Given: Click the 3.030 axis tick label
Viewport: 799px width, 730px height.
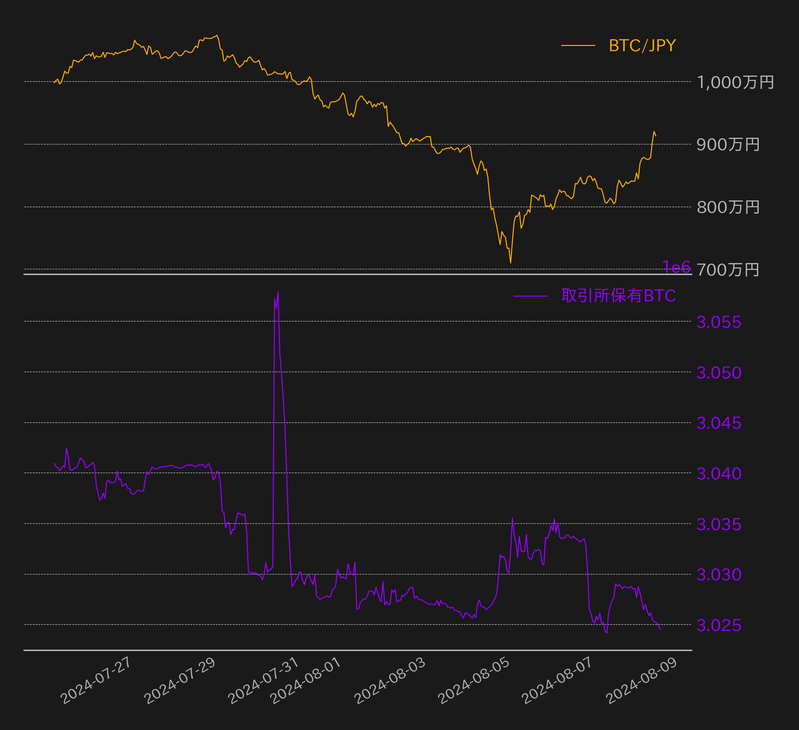Looking at the screenshot, I should tap(719, 575).
